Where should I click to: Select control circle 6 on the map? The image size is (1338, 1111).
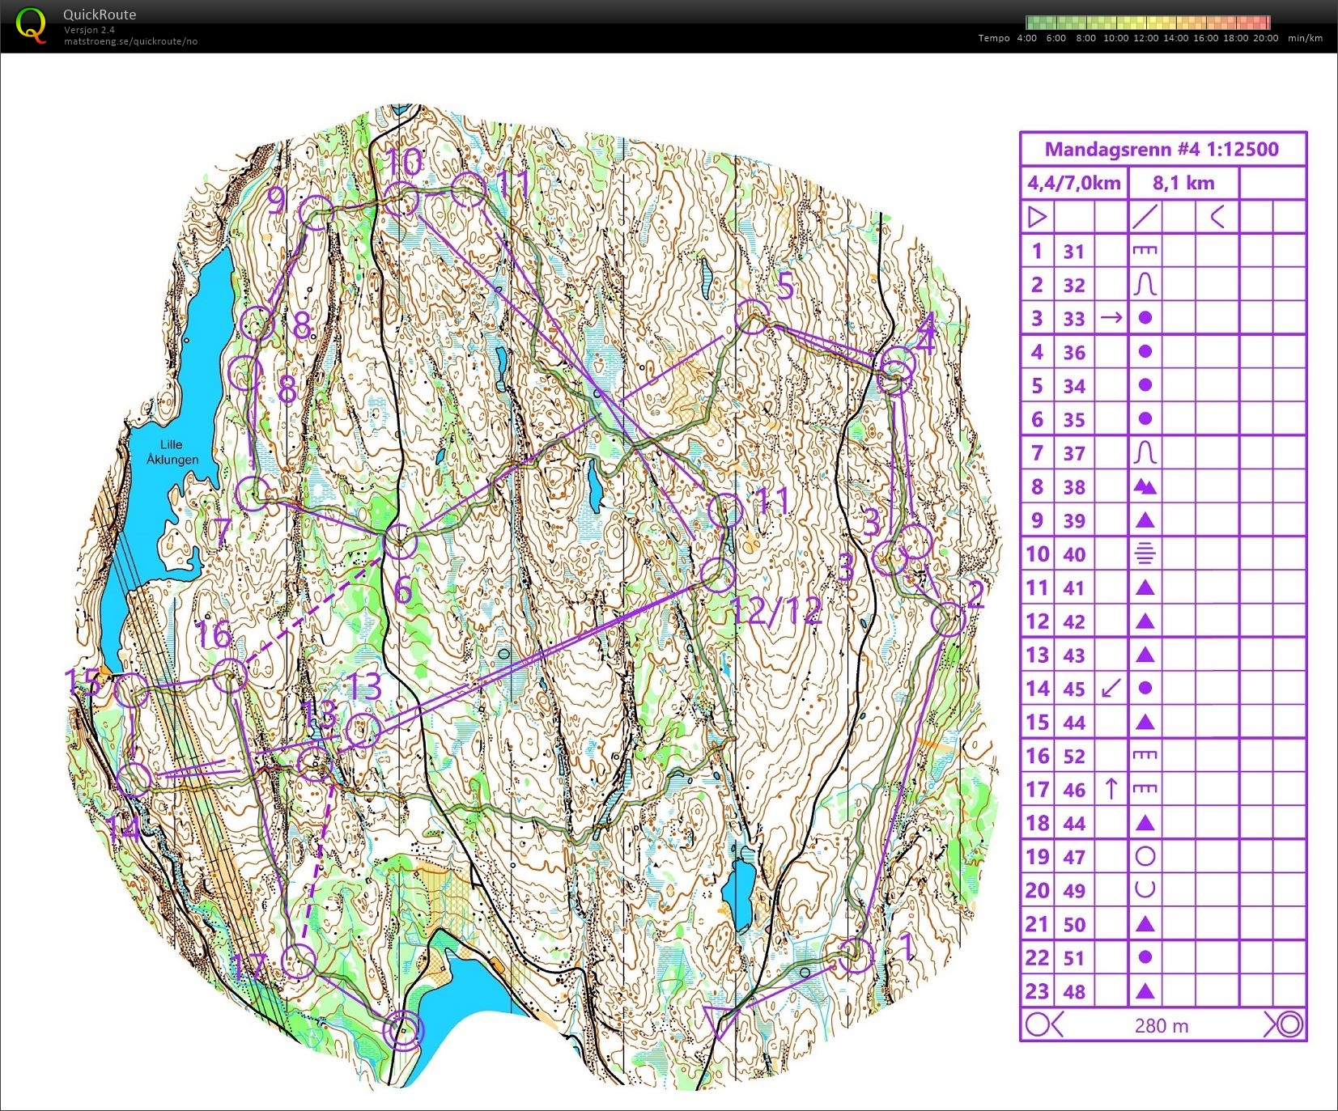click(400, 541)
